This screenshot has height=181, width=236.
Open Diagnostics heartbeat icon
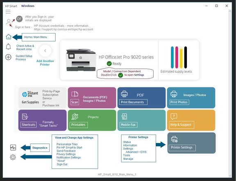(x=13, y=147)
